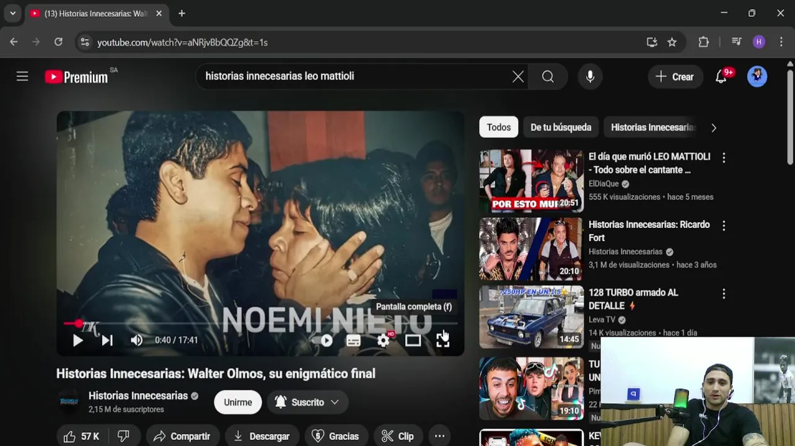Viewport: 795px width, 446px height.
Task: Dislike the video
Action: [x=123, y=436]
